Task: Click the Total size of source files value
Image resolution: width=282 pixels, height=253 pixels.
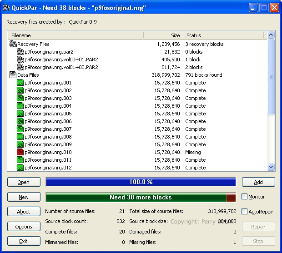Action: pos(222,211)
